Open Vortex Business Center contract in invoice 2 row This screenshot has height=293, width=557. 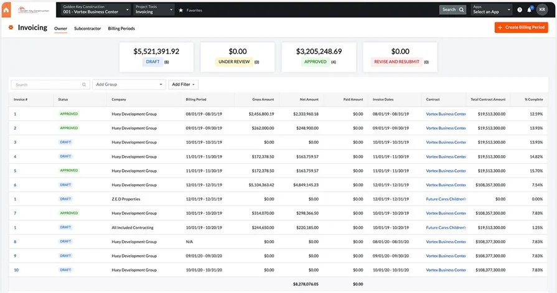446,128
